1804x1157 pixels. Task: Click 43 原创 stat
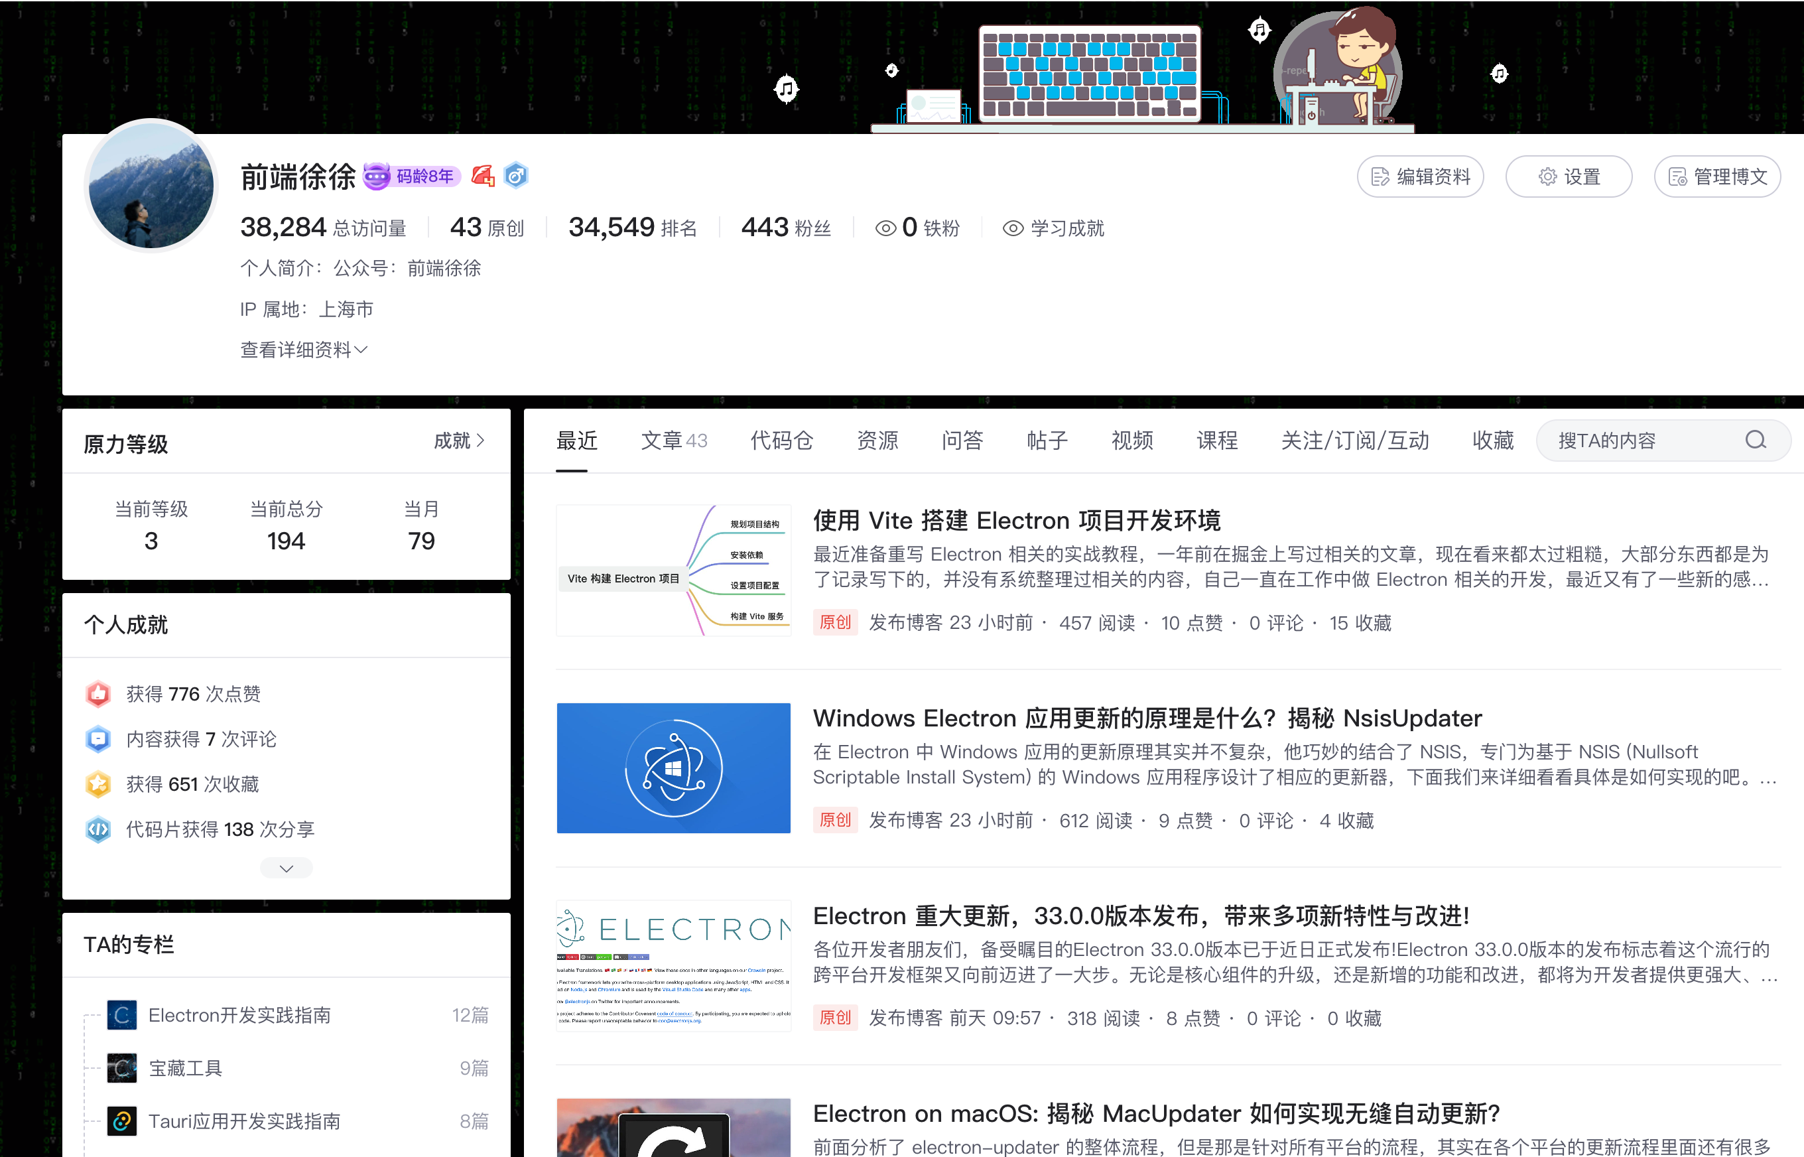[x=487, y=228]
